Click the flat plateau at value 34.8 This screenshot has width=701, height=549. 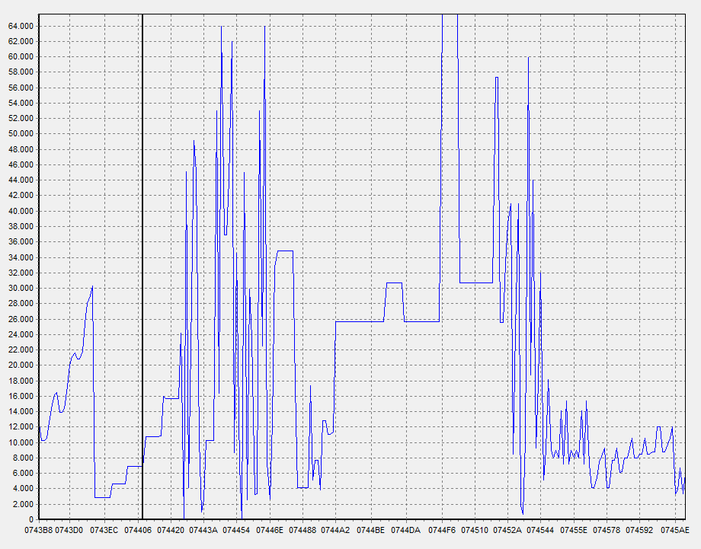[285, 251]
